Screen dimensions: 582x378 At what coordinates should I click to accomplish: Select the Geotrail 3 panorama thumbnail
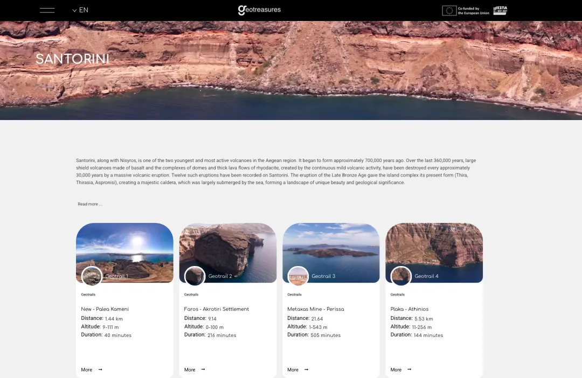[331, 245]
